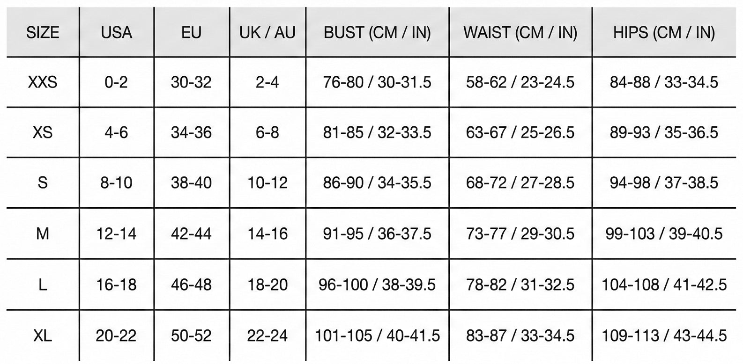743x364 pixels.
Task: Click the USA column header
Action: click(116, 33)
